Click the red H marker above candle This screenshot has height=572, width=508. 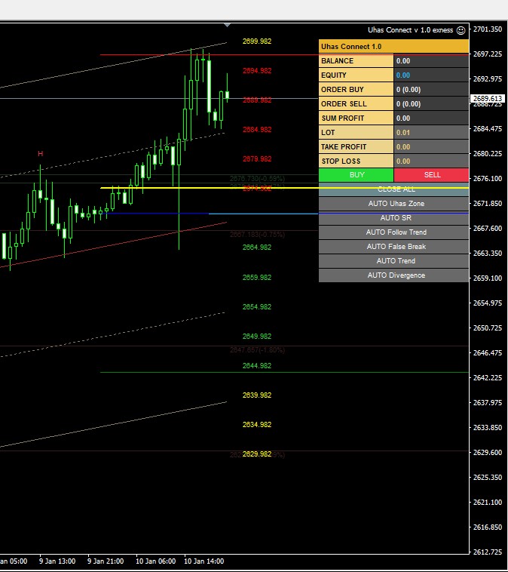click(x=41, y=154)
